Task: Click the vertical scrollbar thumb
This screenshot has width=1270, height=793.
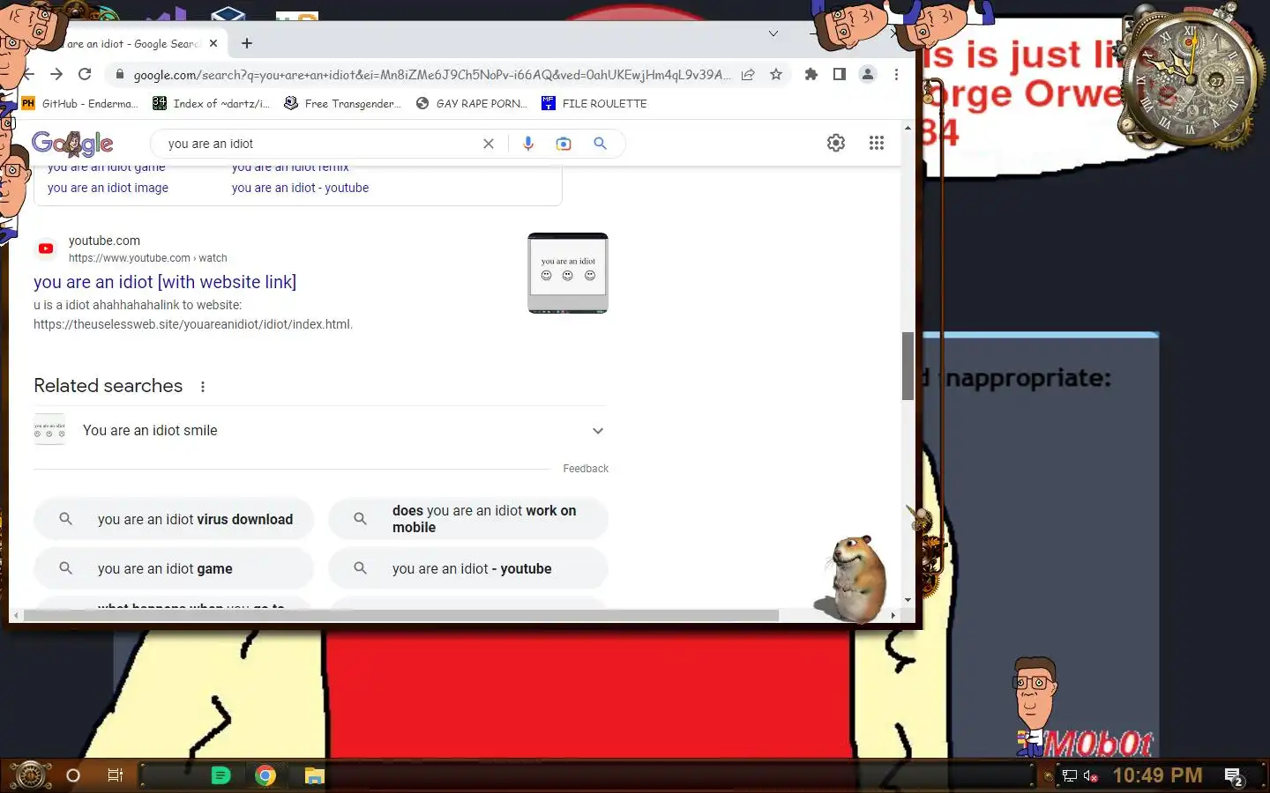Action: (908, 366)
